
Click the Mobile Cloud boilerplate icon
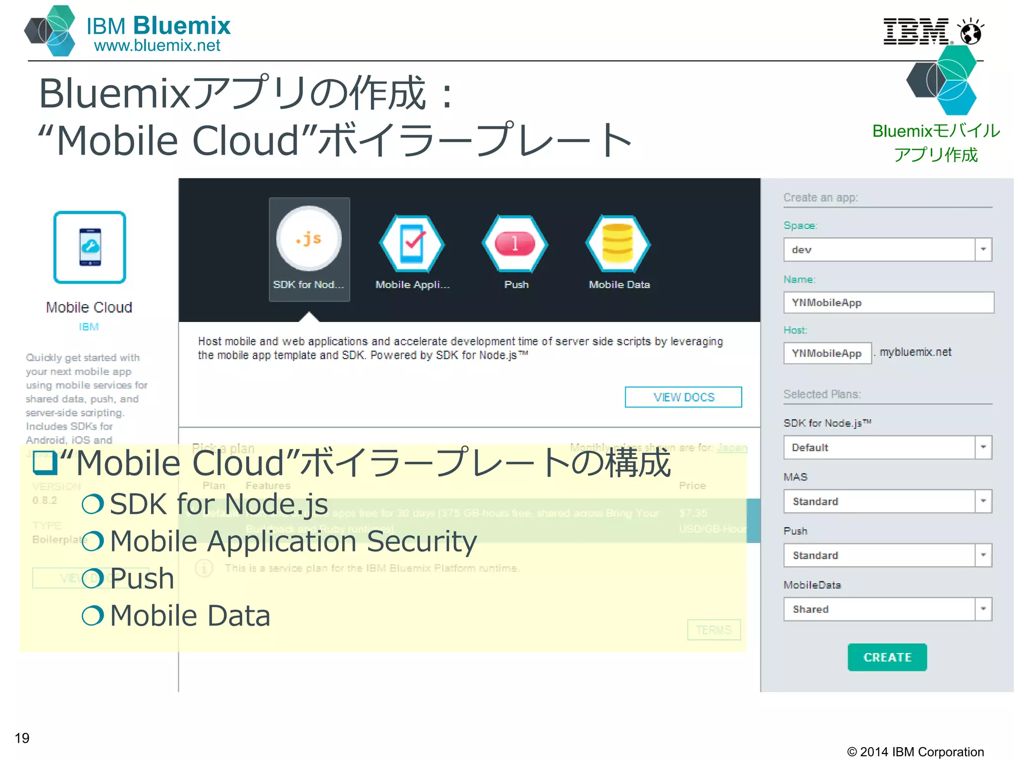pyautogui.click(x=90, y=247)
